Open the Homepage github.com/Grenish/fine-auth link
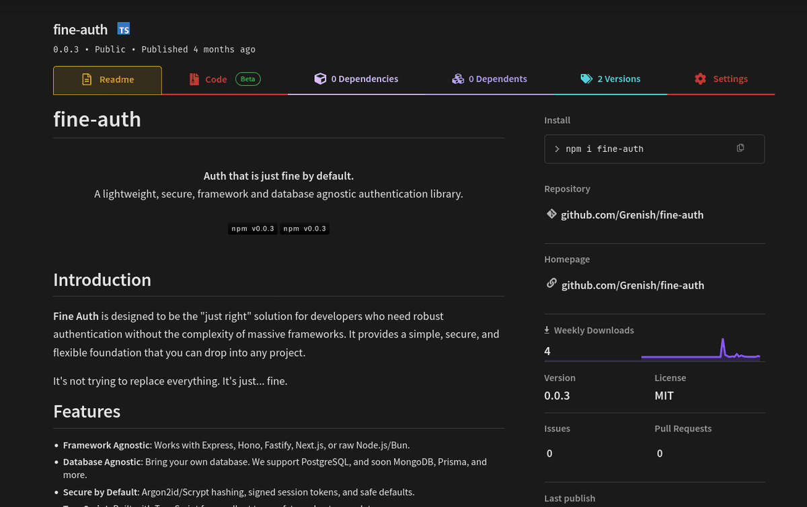The width and height of the screenshot is (807, 507). (633, 285)
